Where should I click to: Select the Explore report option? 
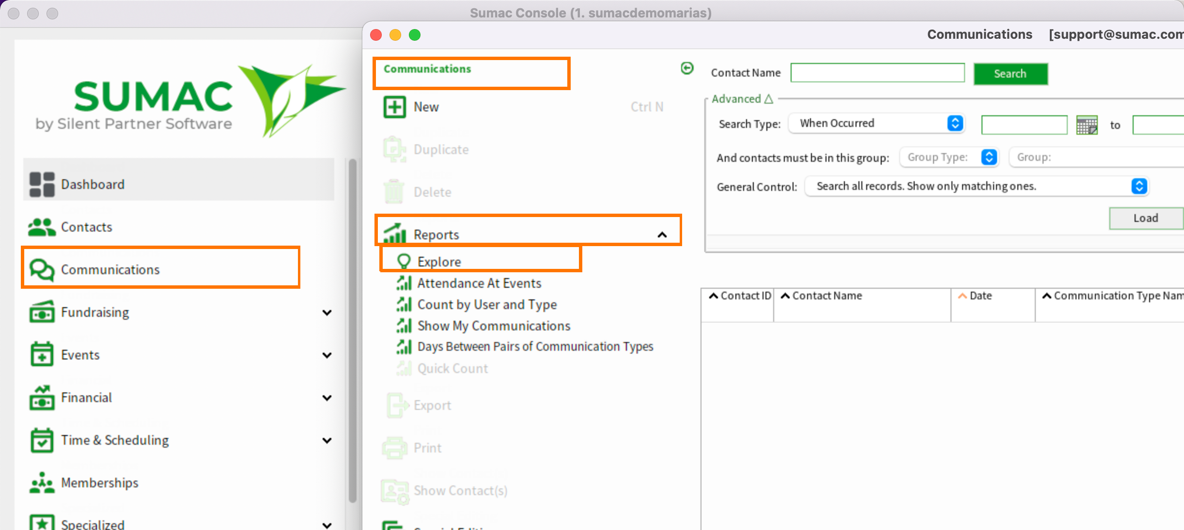(x=439, y=262)
